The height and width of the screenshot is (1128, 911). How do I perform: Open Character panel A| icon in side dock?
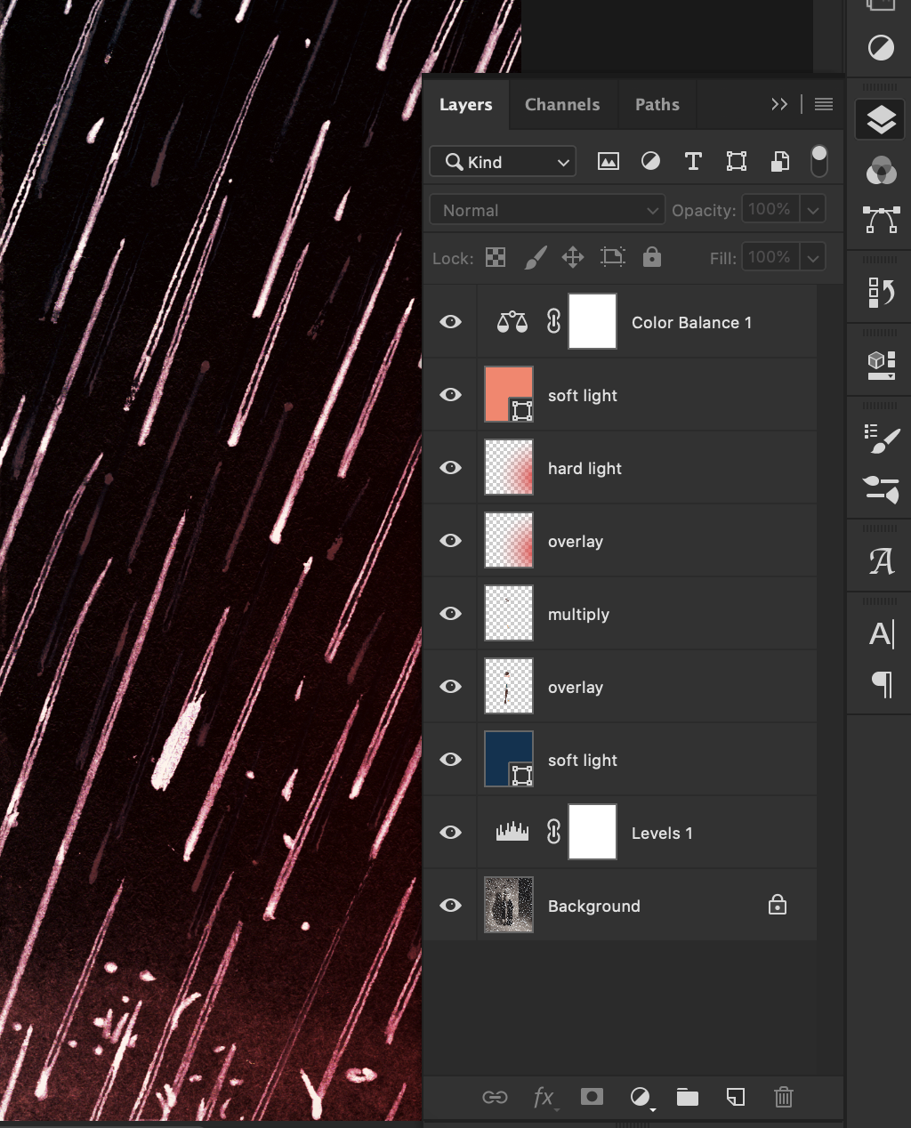[881, 634]
